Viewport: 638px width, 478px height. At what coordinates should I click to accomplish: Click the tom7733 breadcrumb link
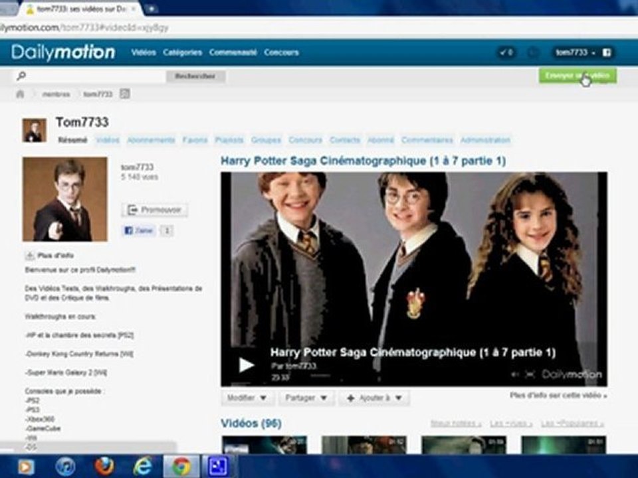click(98, 94)
